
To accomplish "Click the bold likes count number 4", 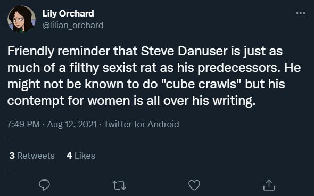I will [x=69, y=156].
